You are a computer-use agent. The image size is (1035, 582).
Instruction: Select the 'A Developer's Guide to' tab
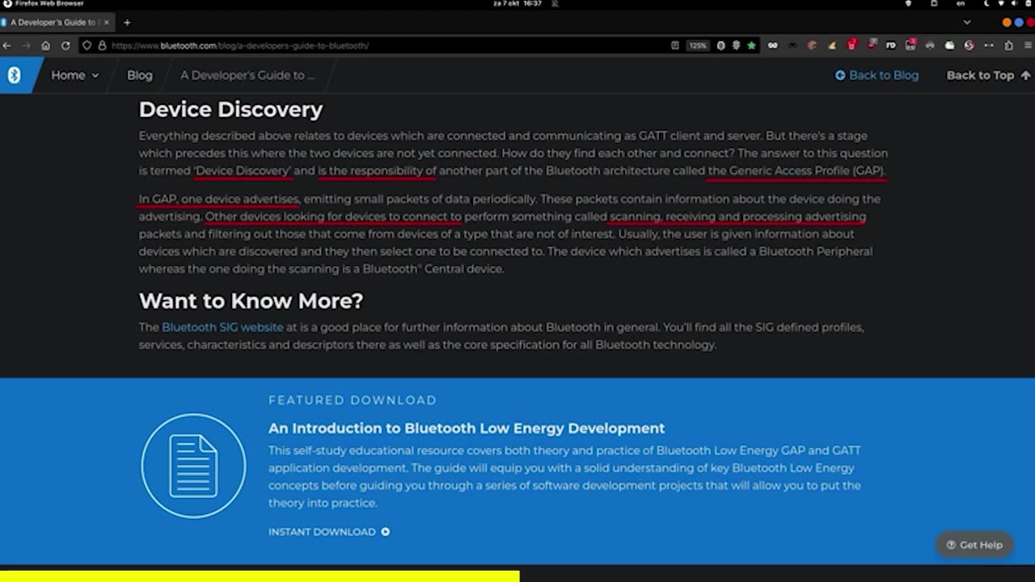pyautogui.click(x=57, y=23)
